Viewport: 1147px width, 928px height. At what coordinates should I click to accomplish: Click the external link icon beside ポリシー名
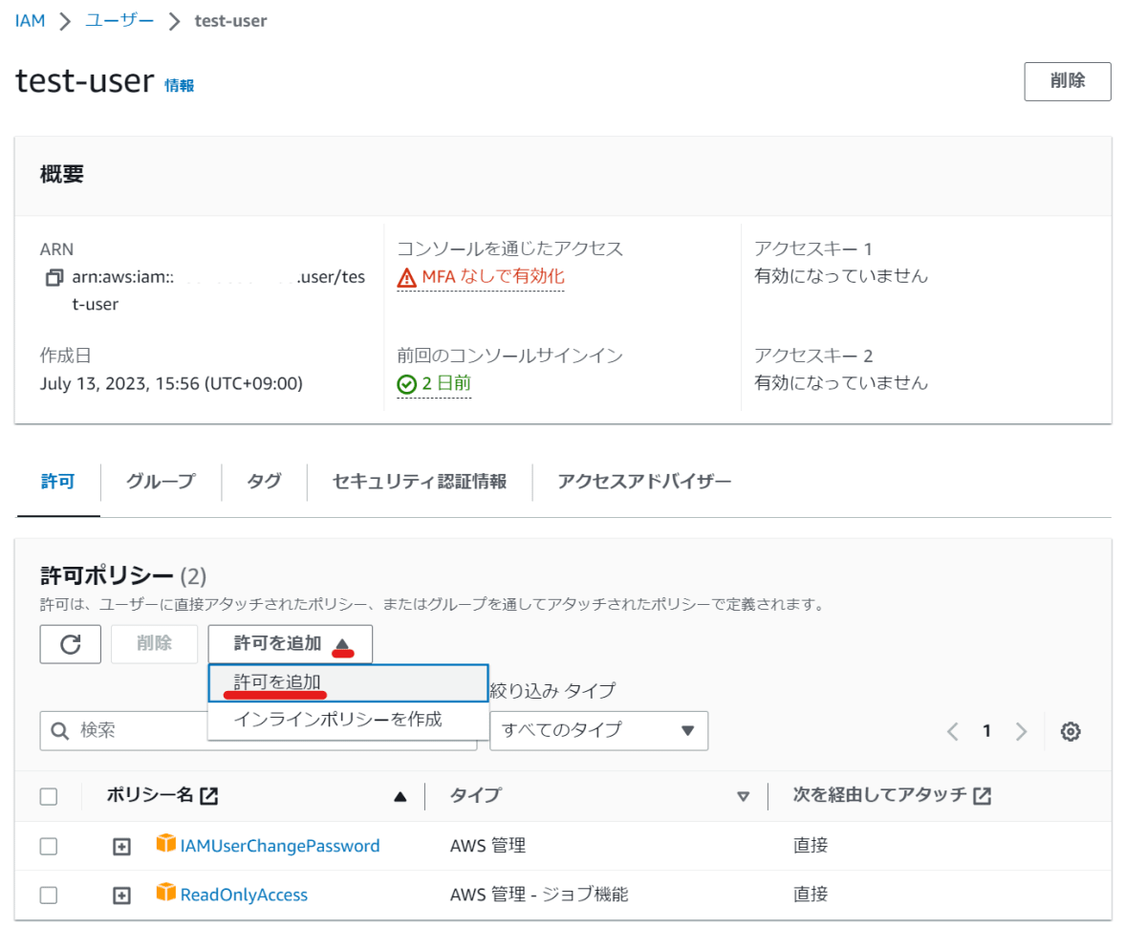point(209,796)
